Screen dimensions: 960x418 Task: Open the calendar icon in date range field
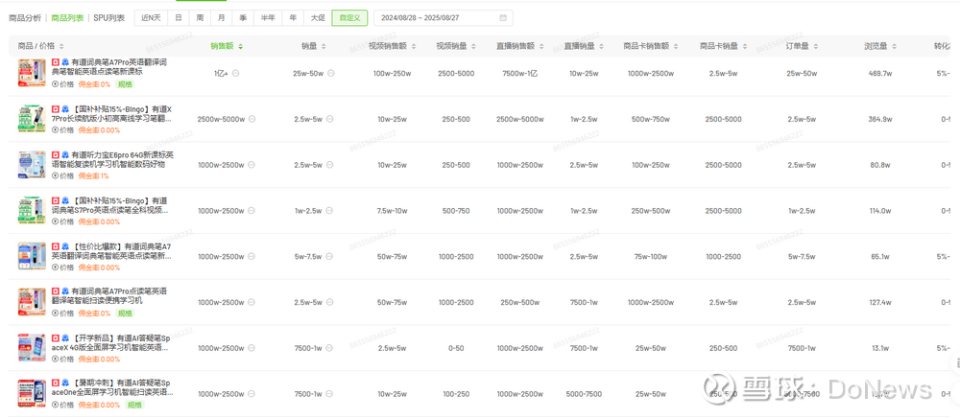[x=503, y=18]
